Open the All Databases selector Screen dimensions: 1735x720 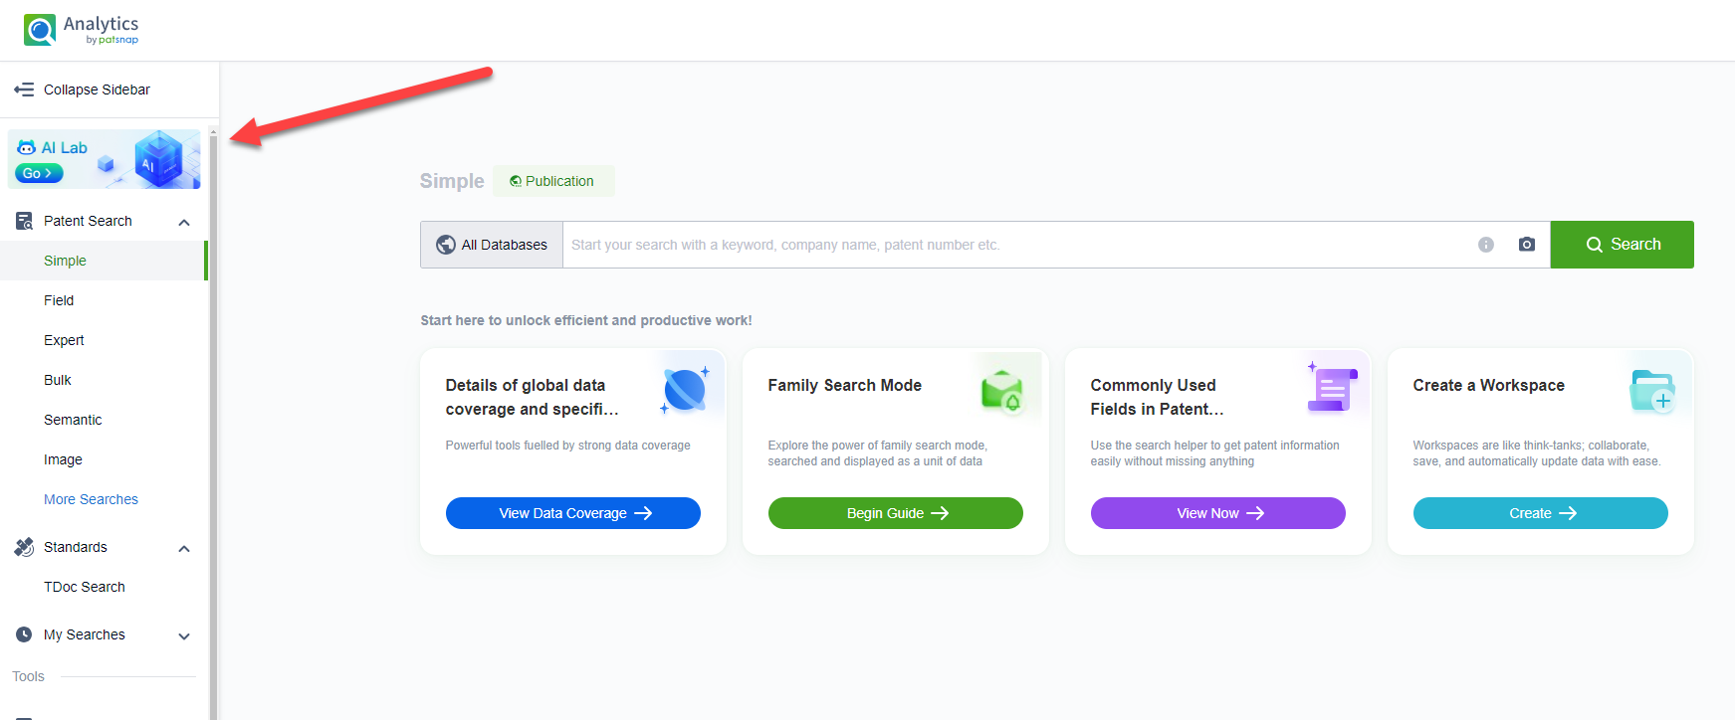click(492, 245)
